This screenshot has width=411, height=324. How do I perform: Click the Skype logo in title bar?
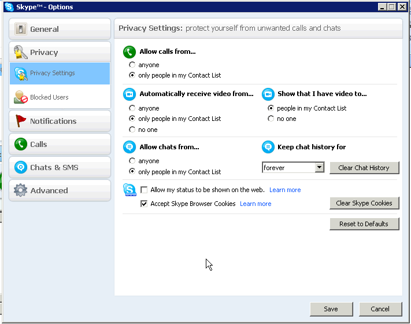tap(9, 7)
